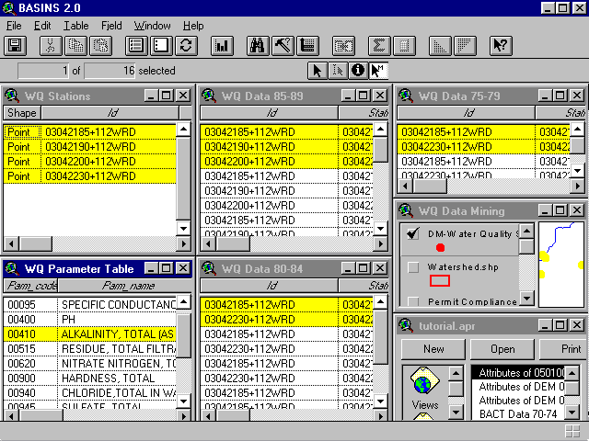Click the Sort Descending icon
Screen dimensions: 589x441
coord(465,46)
